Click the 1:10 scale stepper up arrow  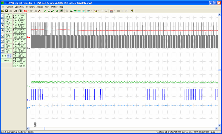click(10, 55)
